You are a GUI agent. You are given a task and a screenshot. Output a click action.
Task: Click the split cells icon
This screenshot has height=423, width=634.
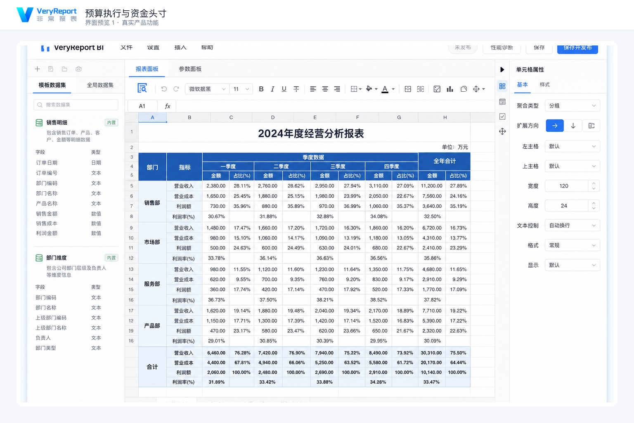[x=421, y=89]
